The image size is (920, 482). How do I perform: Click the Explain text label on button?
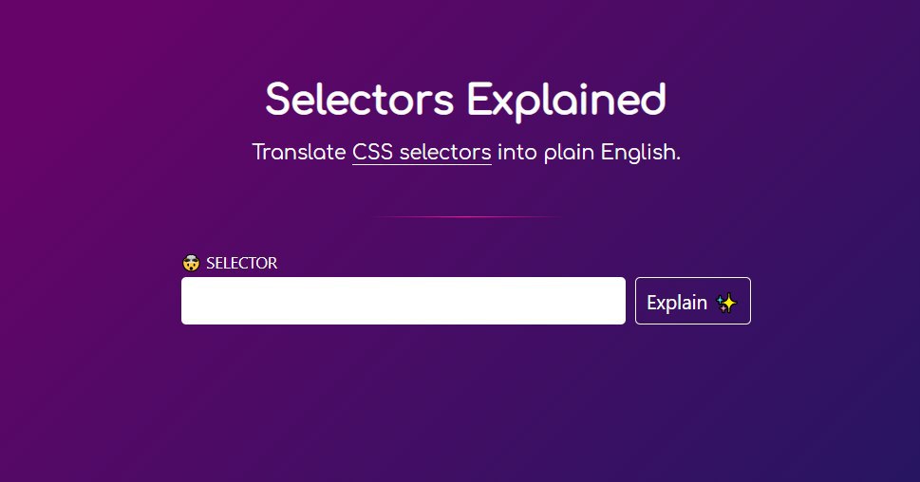(x=676, y=303)
